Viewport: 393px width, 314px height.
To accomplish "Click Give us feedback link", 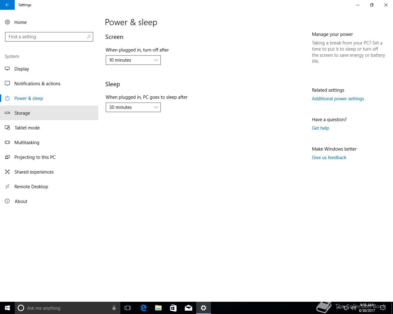I will pos(329,158).
